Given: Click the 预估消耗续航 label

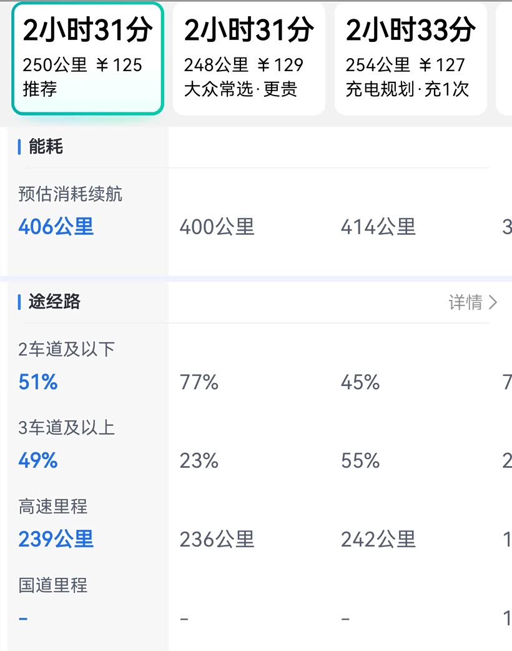Looking at the screenshot, I should click(x=71, y=194).
